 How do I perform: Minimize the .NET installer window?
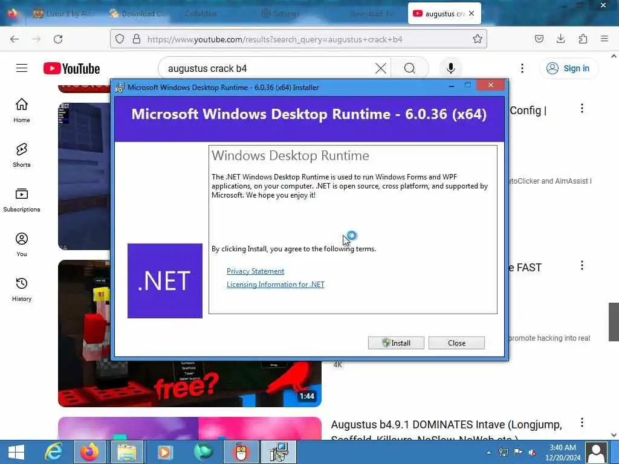452,85
